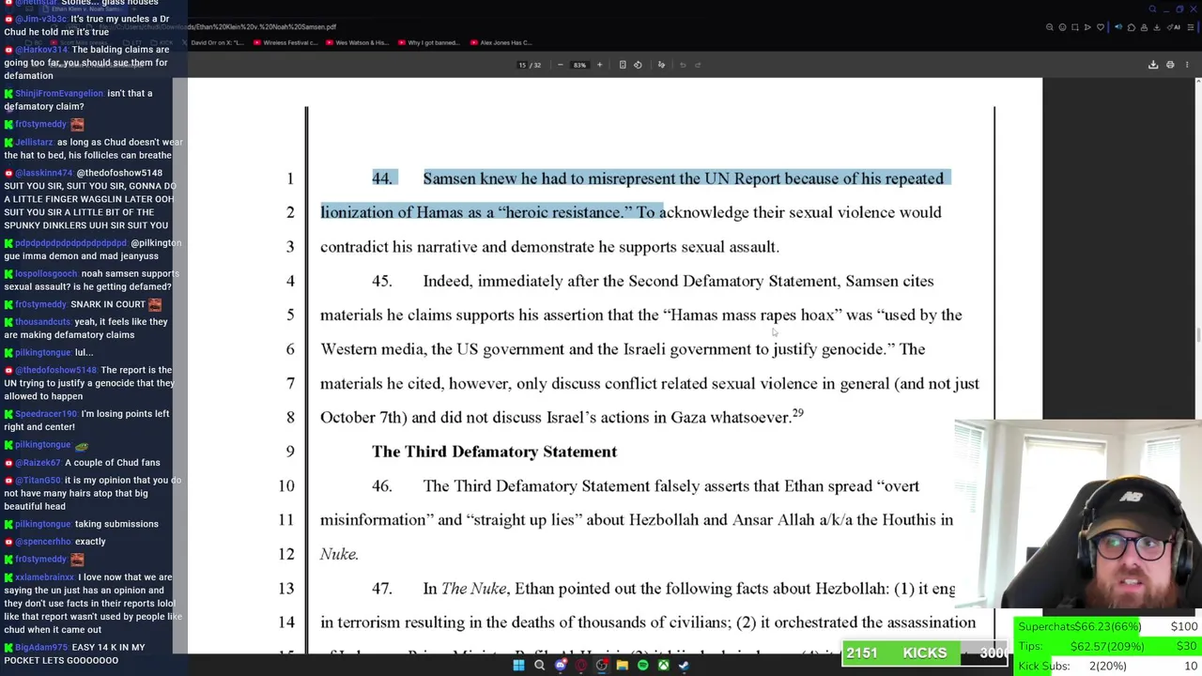Click chat username BigAdam975
1202x676 pixels.
click(x=43, y=647)
